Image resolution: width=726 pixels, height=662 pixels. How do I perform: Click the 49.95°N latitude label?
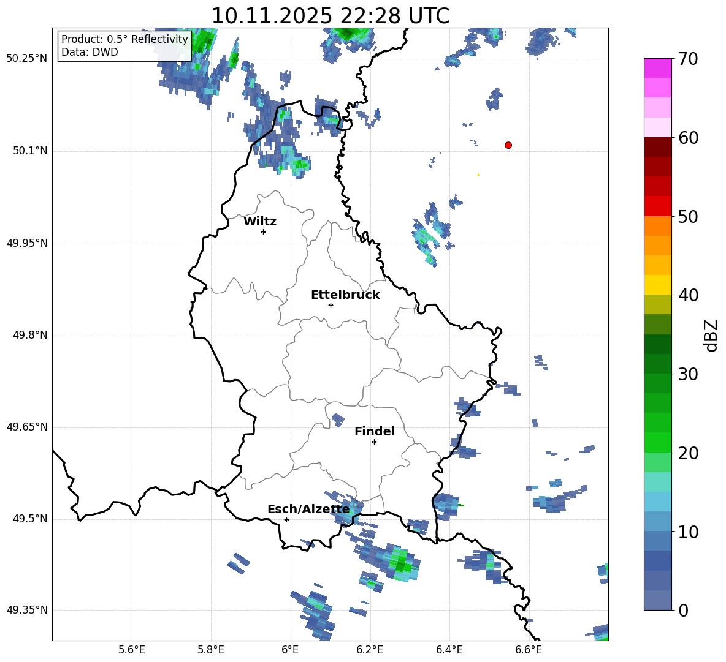coord(28,243)
